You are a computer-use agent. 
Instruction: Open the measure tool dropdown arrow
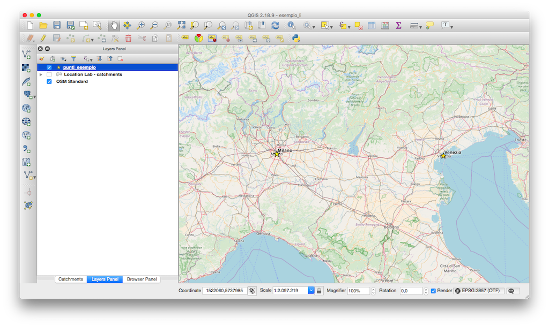click(x=420, y=27)
